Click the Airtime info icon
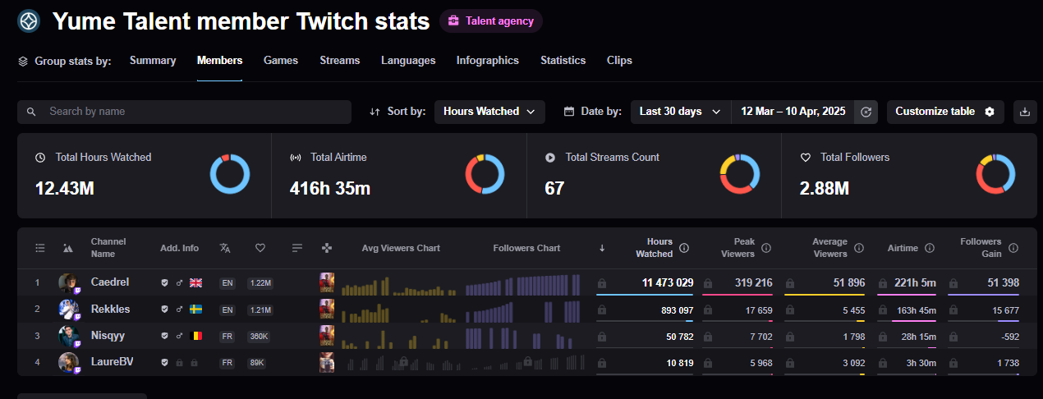Image resolution: width=1043 pixels, height=399 pixels. pyautogui.click(x=930, y=248)
